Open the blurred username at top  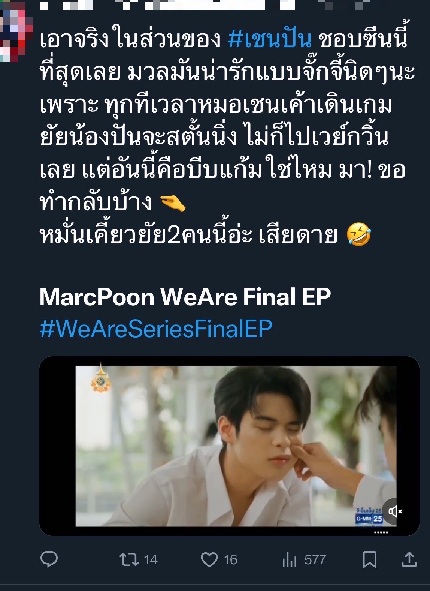202,5
